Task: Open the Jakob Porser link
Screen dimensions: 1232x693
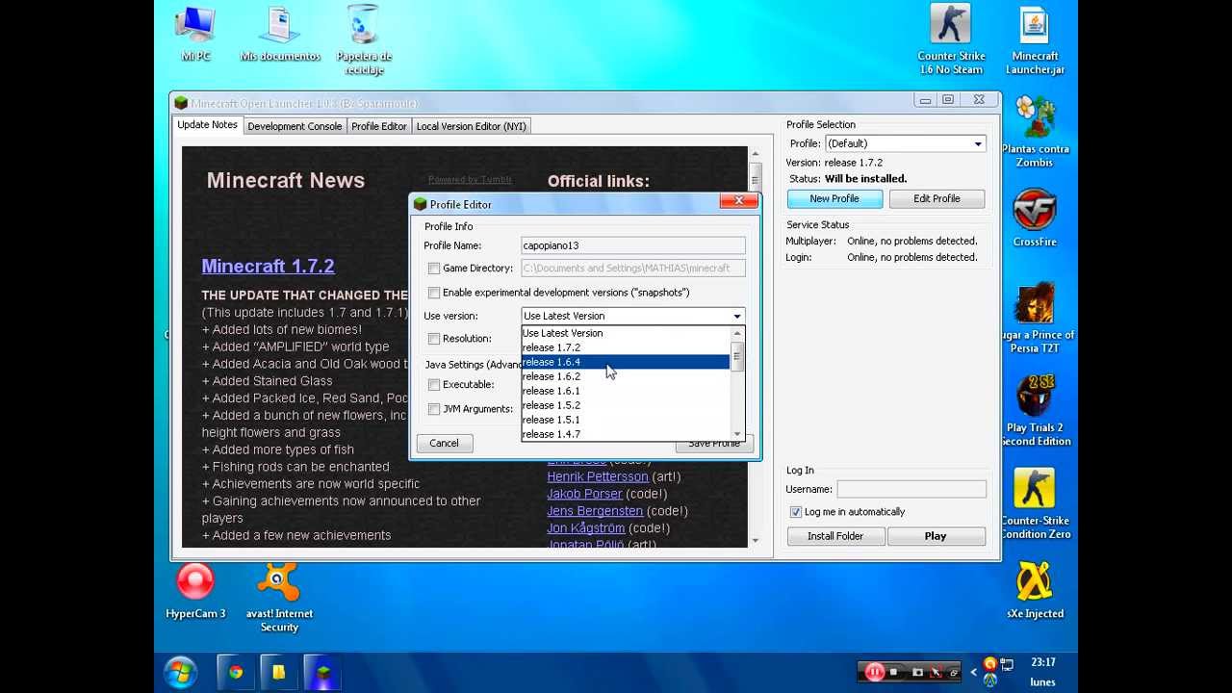Action: pos(584,494)
